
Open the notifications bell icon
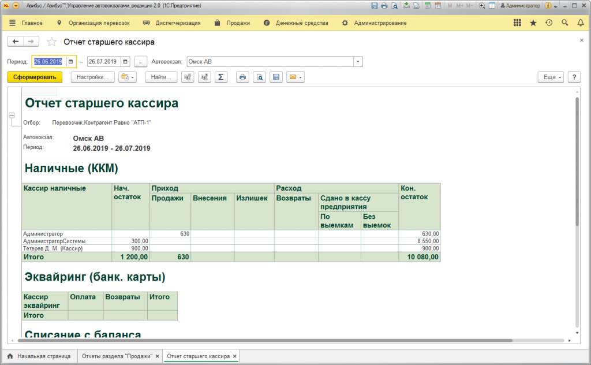(x=580, y=23)
